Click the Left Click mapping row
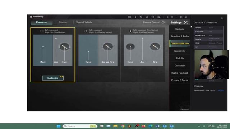230x129 pixels. pos(208,32)
